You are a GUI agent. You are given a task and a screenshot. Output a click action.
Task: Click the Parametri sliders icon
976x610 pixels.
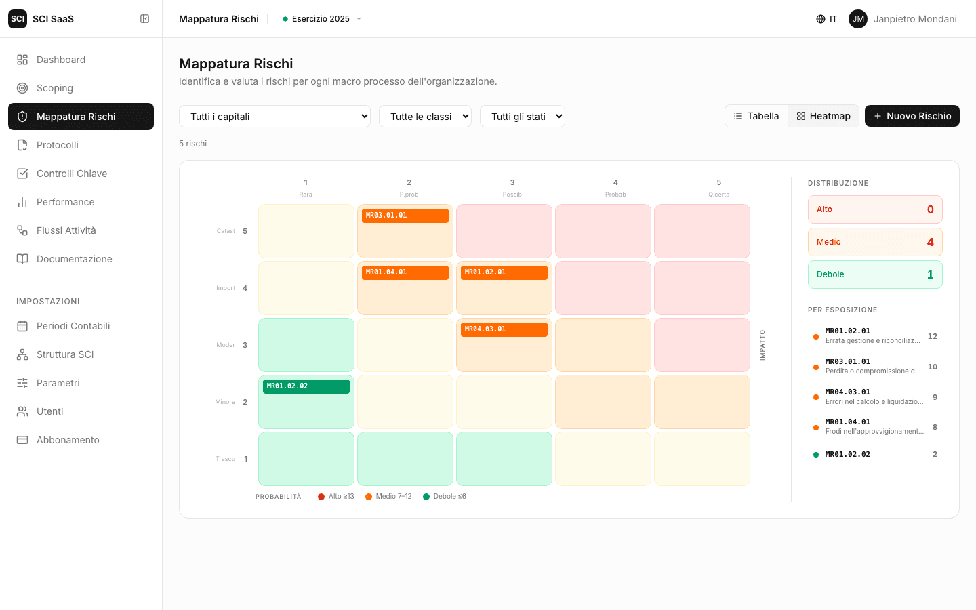[x=22, y=383]
